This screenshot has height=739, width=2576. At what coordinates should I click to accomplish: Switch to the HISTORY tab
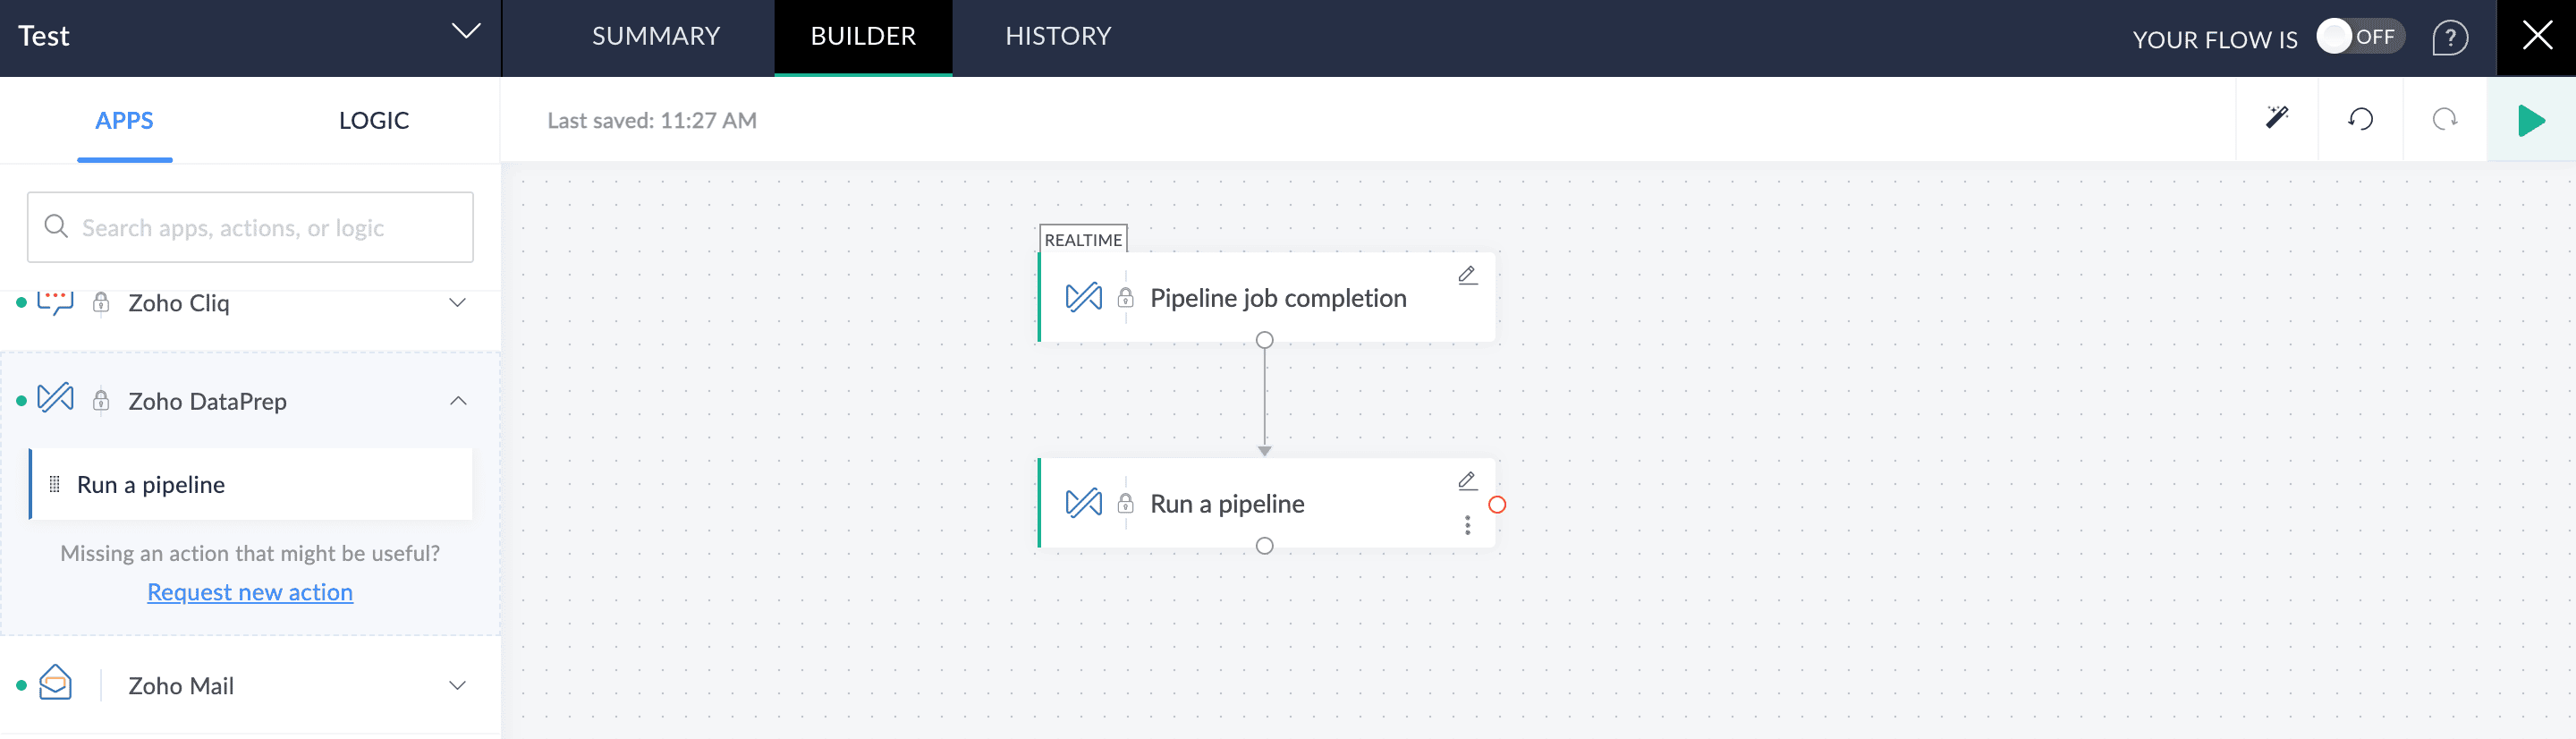[1057, 37]
